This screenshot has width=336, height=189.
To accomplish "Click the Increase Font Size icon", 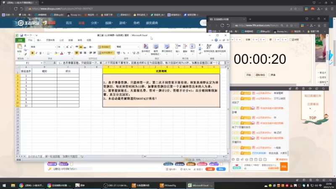I will [67, 47].
